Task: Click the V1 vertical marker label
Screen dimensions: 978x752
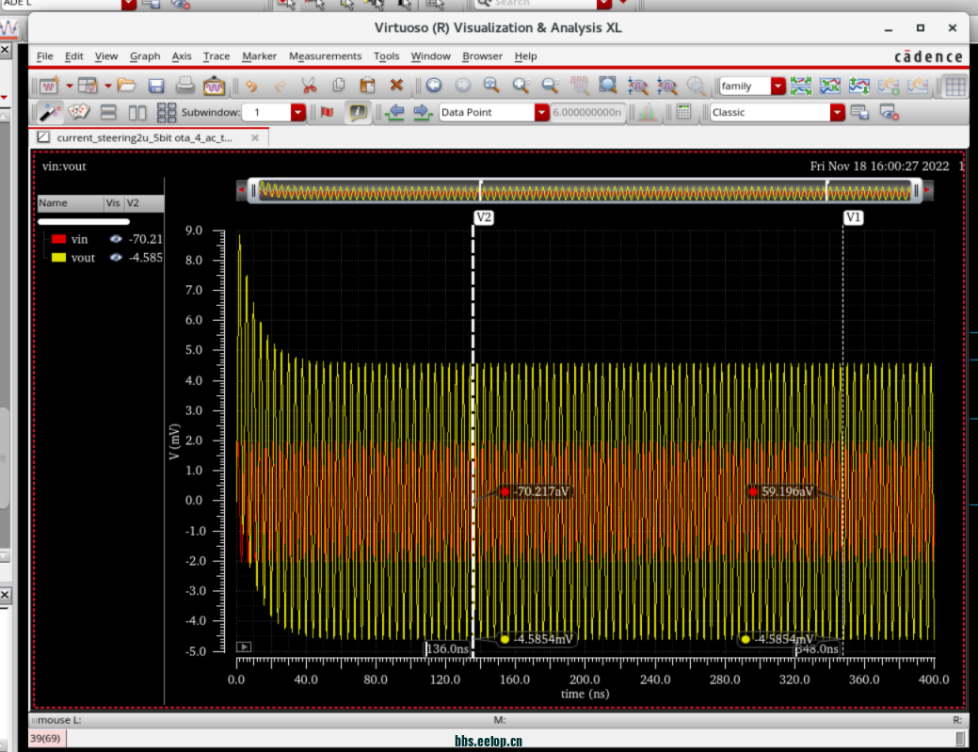Action: pyautogui.click(x=853, y=217)
